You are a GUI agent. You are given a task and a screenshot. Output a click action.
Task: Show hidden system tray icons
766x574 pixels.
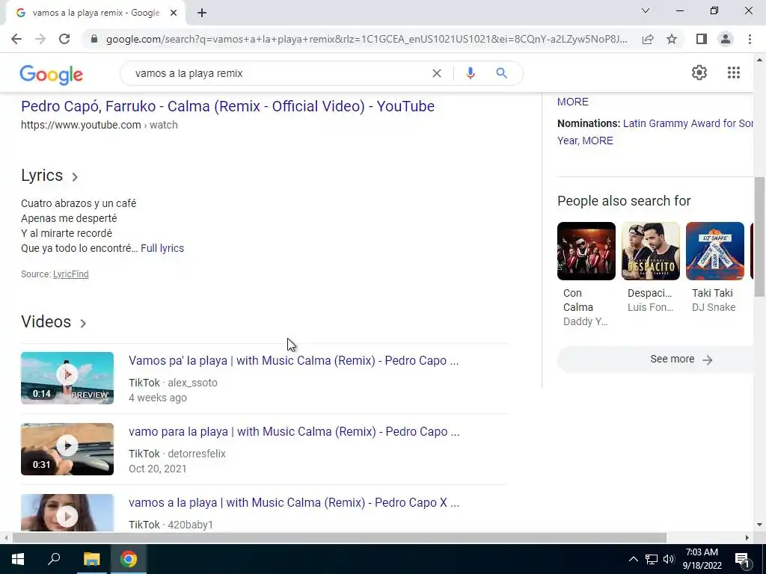click(x=633, y=559)
